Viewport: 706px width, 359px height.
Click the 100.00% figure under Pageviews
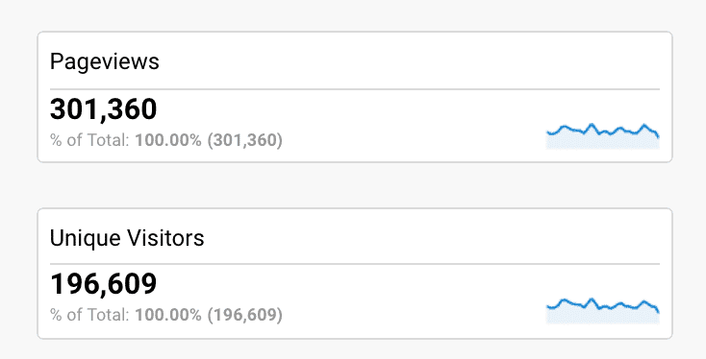[x=168, y=140]
